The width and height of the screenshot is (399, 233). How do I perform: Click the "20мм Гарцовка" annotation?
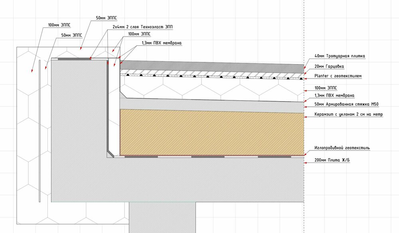[329, 67]
